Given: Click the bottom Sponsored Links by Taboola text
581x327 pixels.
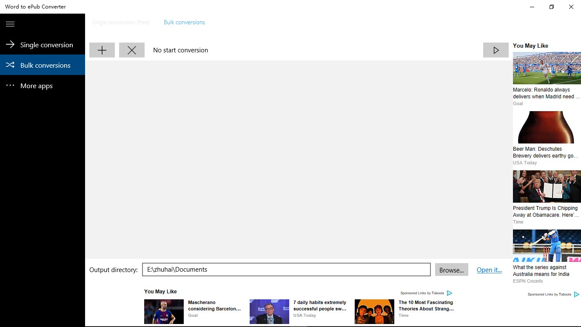Looking at the screenshot, I should pos(422,293).
